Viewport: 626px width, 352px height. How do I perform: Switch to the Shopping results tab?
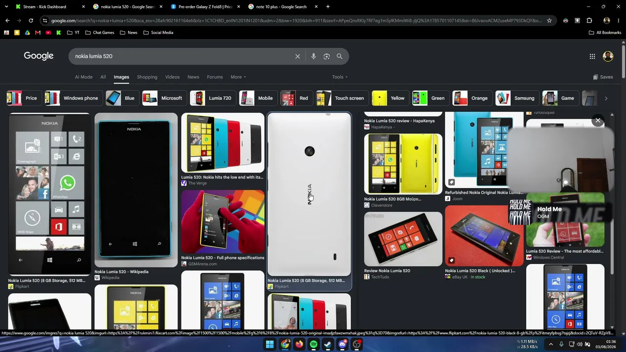(147, 77)
